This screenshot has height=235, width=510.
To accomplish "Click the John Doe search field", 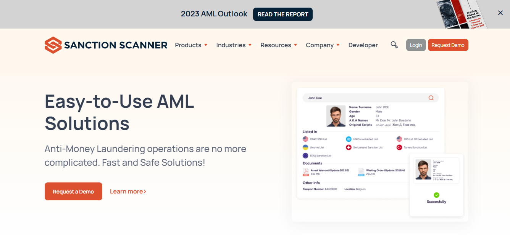I will click(371, 98).
